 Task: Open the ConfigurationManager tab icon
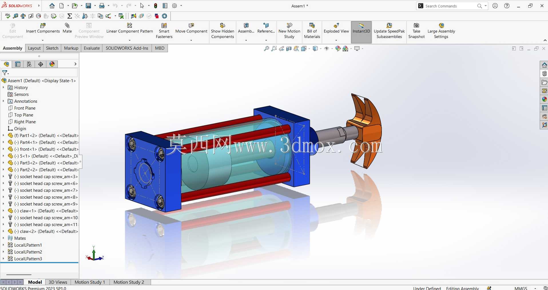point(29,64)
